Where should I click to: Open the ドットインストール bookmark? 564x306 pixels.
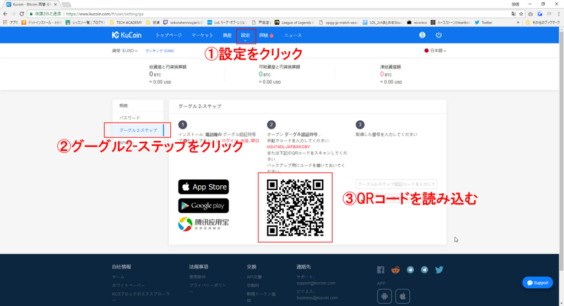coord(41,22)
